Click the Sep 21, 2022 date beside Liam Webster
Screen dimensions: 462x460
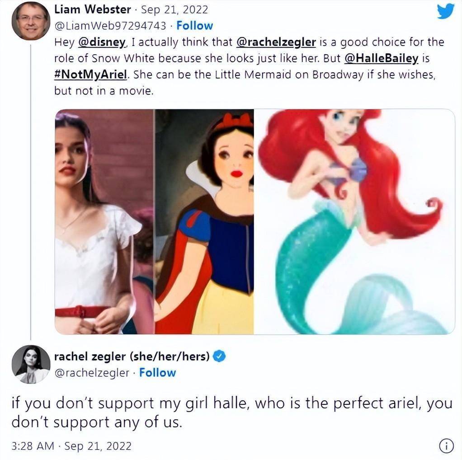[x=174, y=9]
